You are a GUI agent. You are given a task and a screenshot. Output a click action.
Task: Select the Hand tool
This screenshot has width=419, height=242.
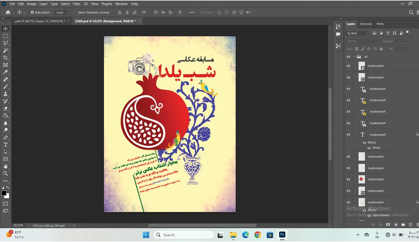tap(5, 166)
